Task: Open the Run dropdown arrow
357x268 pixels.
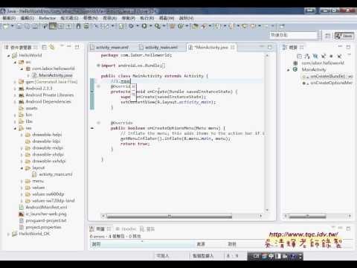Action: click(150, 26)
